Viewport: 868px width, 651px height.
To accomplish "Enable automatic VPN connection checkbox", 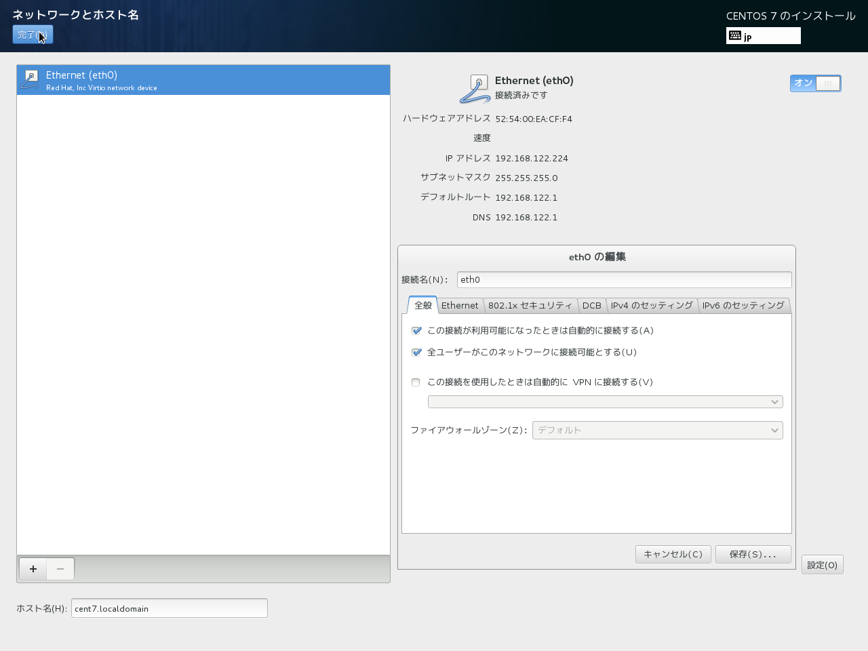I will pos(416,382).
